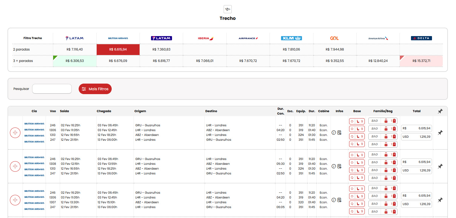The image size is (456, 218).
Task: Open info icon for second itinerary
Action: point(334,166)
